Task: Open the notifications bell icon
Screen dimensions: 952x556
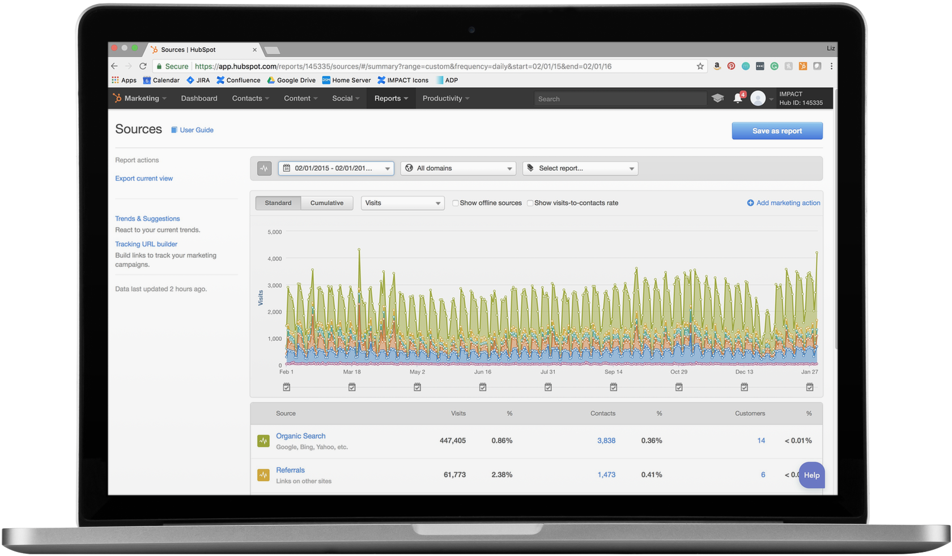Action: pos(737,99)
